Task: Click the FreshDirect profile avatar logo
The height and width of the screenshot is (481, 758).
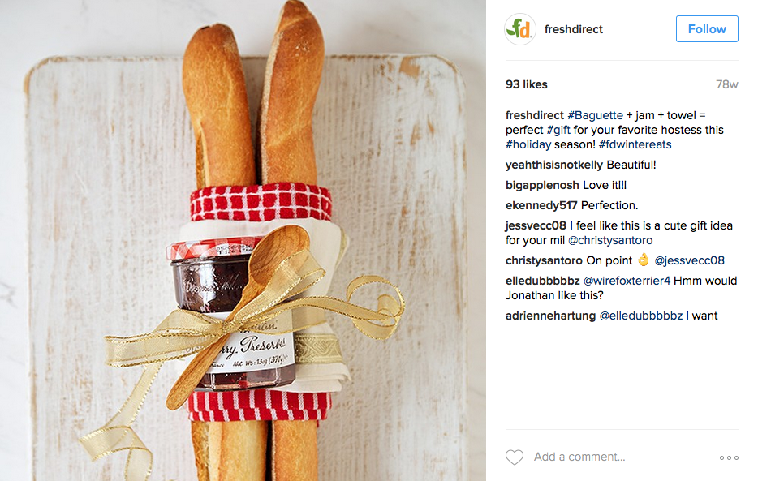Action: (520, 29)
